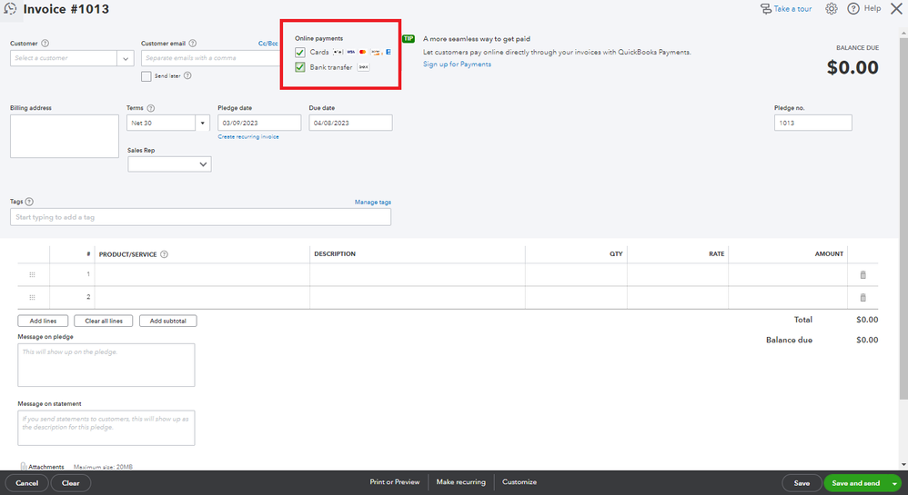Image resolution: width=908 pixels, height=495 pixels.
Task: Follow the Sign up for Payments link
Action: pyautogui.click(x=457, y=64)
